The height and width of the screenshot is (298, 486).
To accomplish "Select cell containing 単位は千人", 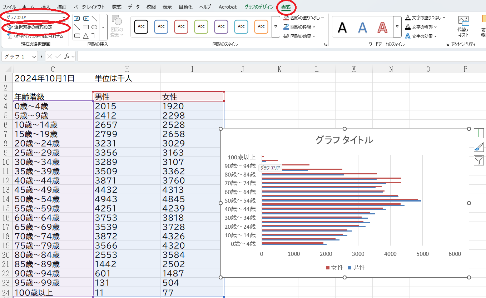I will [x=127, y=78].
